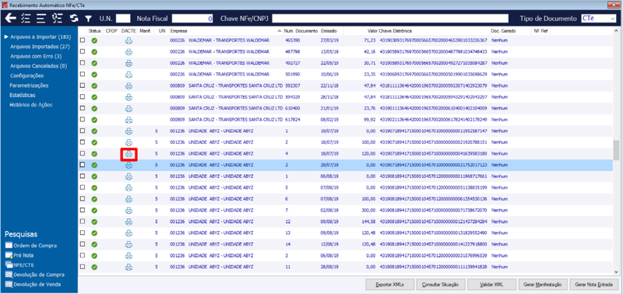Select row with value 300,00
This screenshot has height=294, width=623.
tap(345, 210)
